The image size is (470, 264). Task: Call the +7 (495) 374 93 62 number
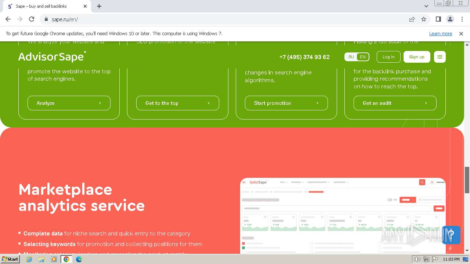304,57
